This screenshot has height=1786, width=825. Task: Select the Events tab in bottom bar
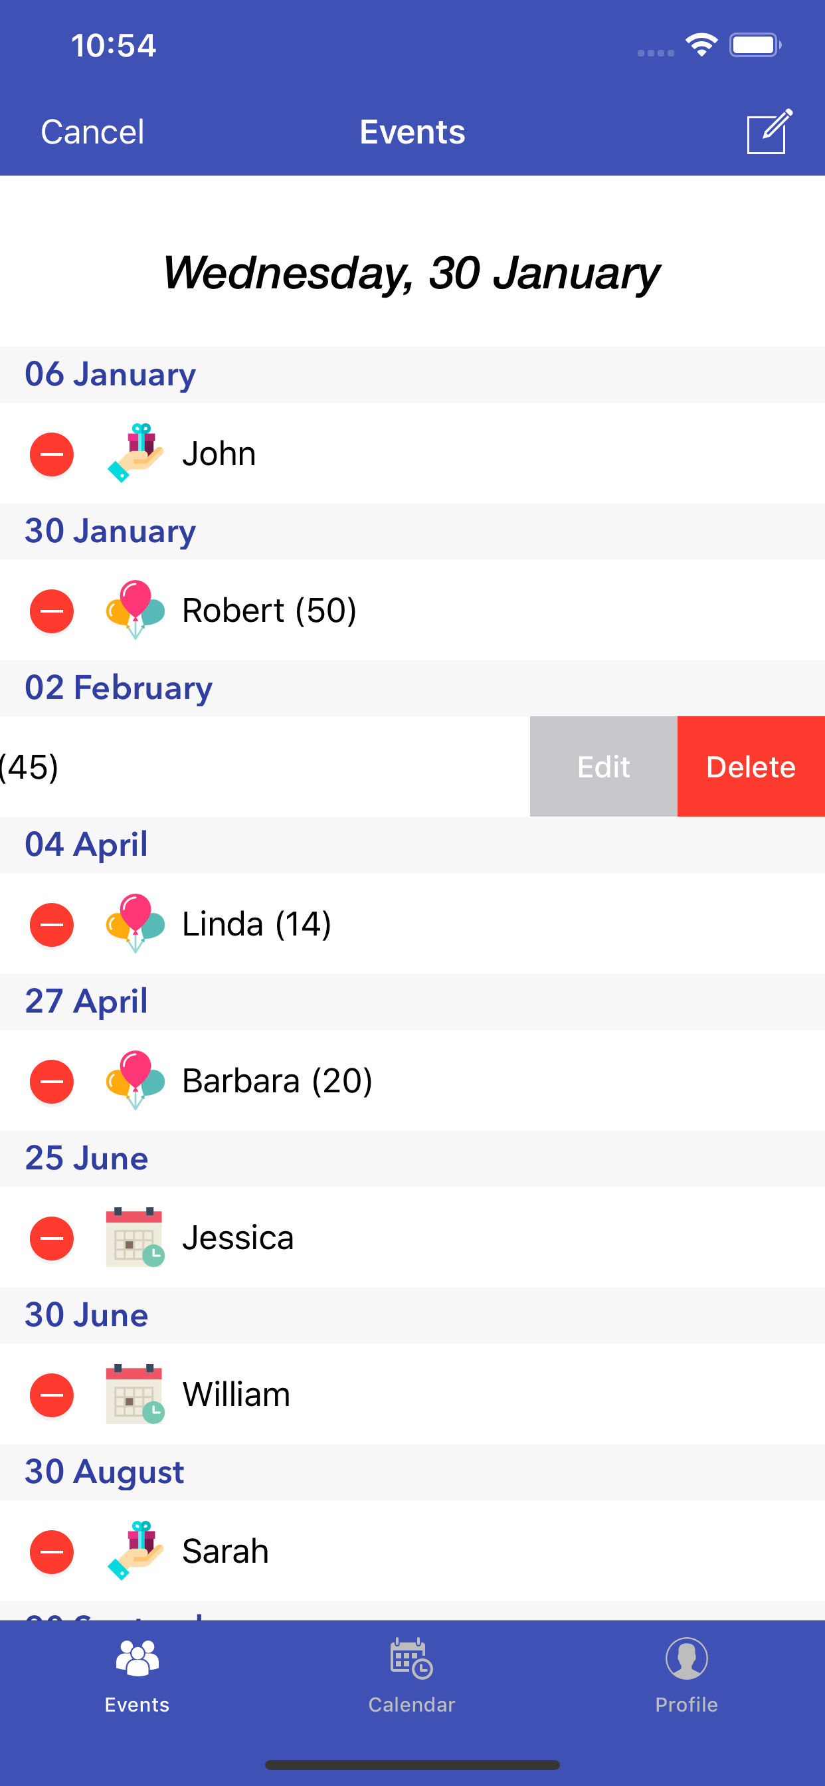(x=137, y=1676)
